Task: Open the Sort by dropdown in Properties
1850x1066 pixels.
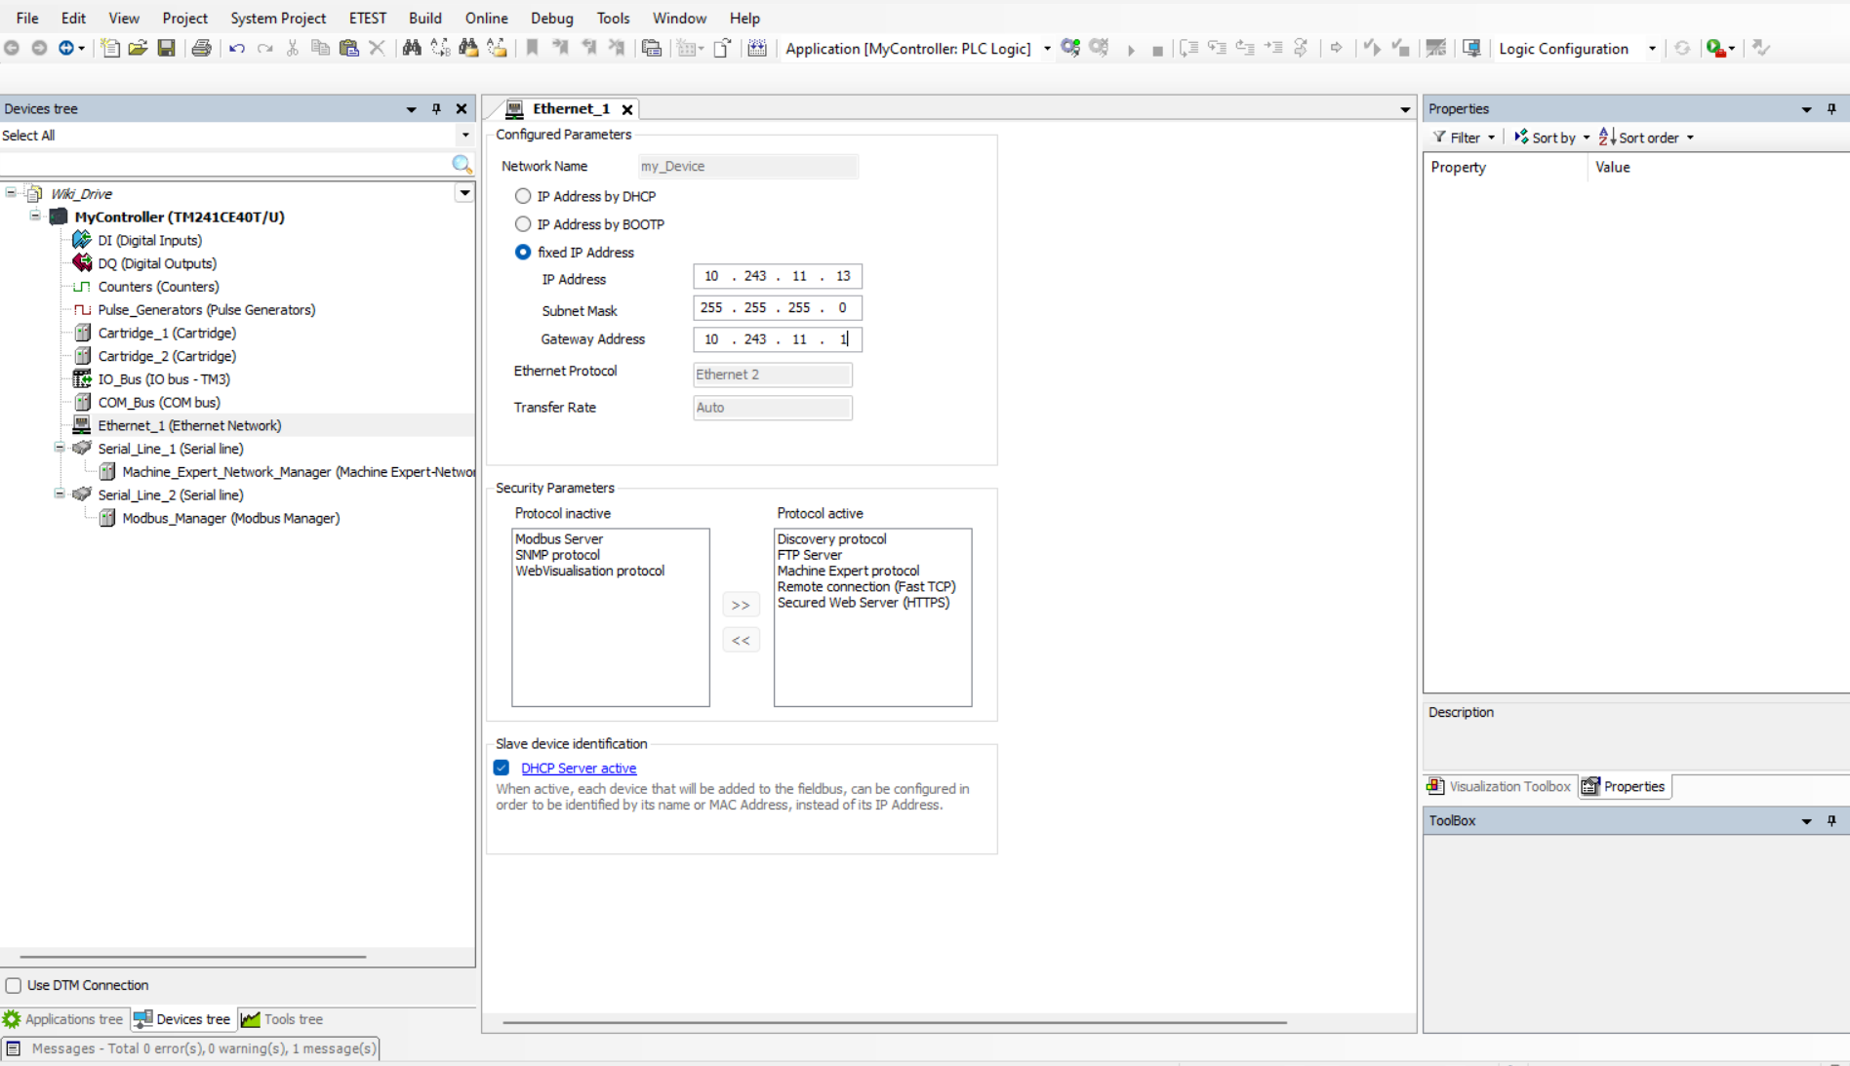Action: click(x=1552, y=138)
